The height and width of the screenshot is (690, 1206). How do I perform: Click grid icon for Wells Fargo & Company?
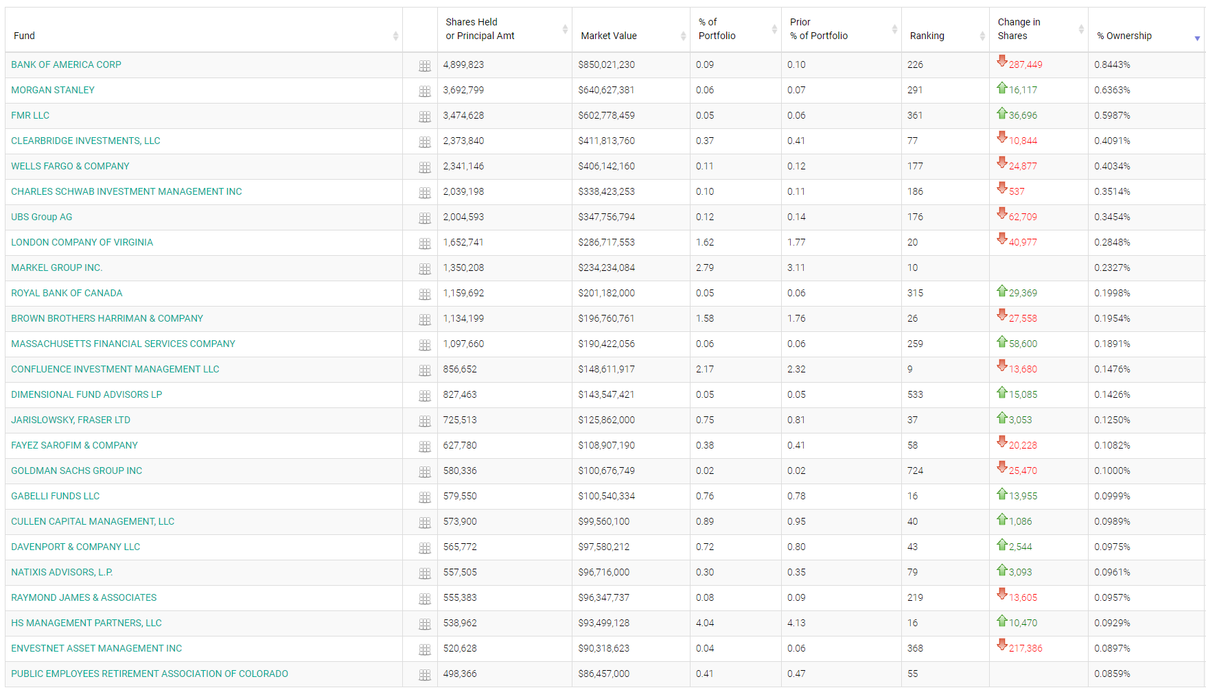[x=425, y=167]
